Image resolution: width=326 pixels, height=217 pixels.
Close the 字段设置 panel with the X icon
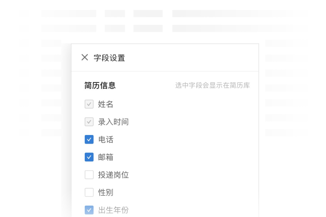[85, 57]
